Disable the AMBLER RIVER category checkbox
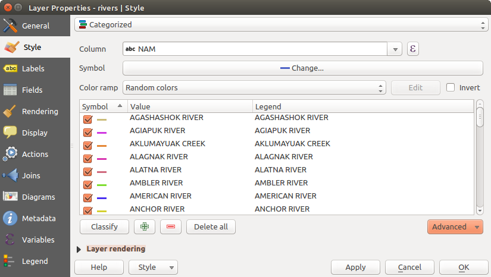The height and width of the screenshot is (277, 491). pyautogui.click(x=87, y=184)
